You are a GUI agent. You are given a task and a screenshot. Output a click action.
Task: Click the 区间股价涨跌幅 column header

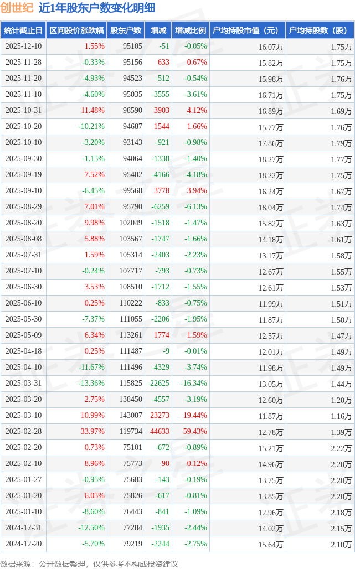[x=76, y=30]
